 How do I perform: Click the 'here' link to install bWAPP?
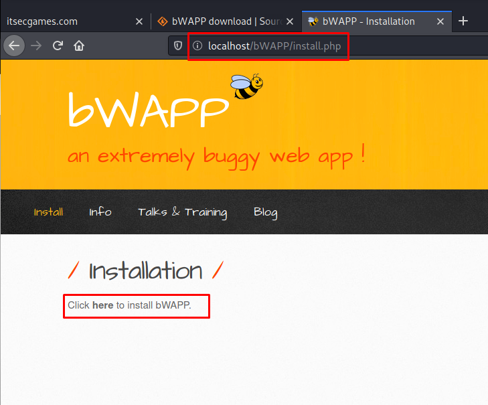point(102,305)
